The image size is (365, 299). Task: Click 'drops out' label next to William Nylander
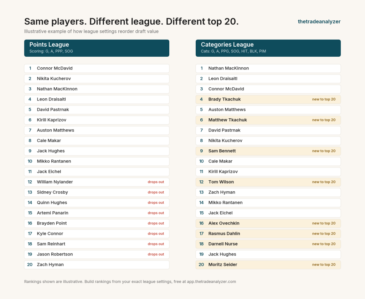click(156, 182)
